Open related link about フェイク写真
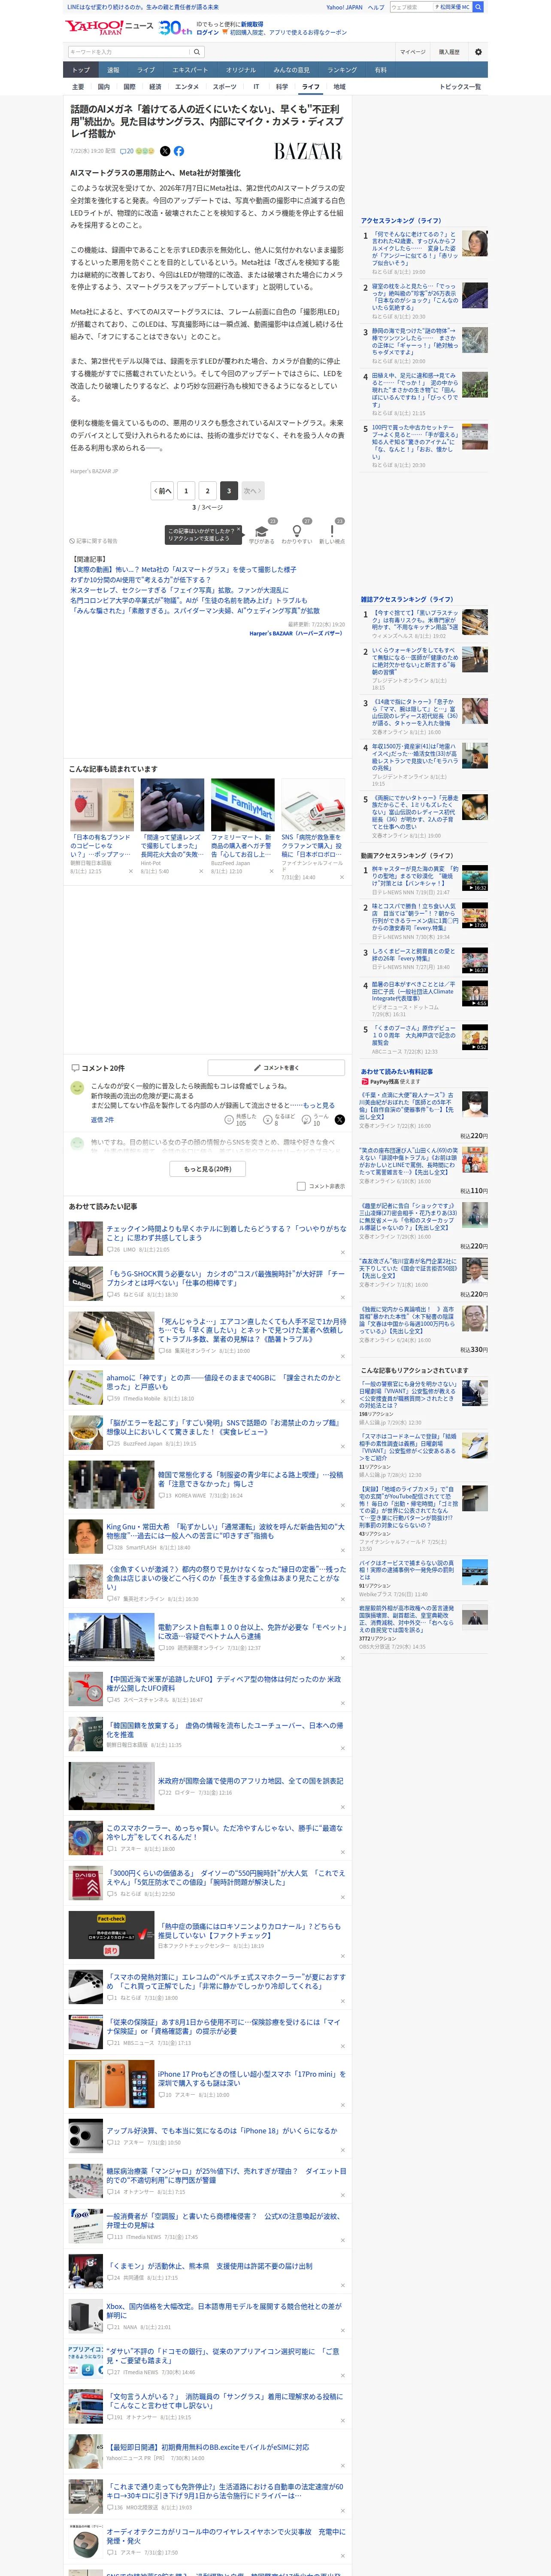551x2576 pixels. 179,590
